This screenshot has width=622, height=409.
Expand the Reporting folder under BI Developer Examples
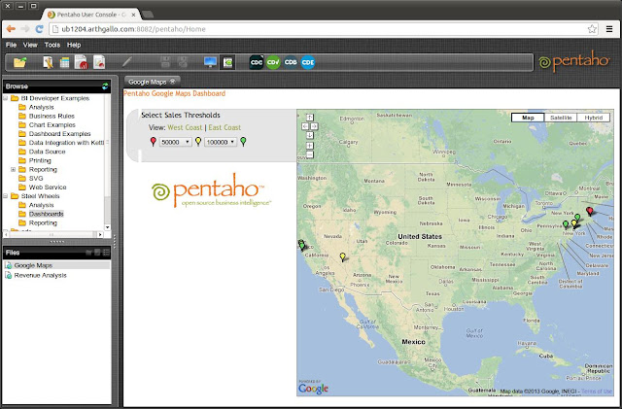(13, 169)
